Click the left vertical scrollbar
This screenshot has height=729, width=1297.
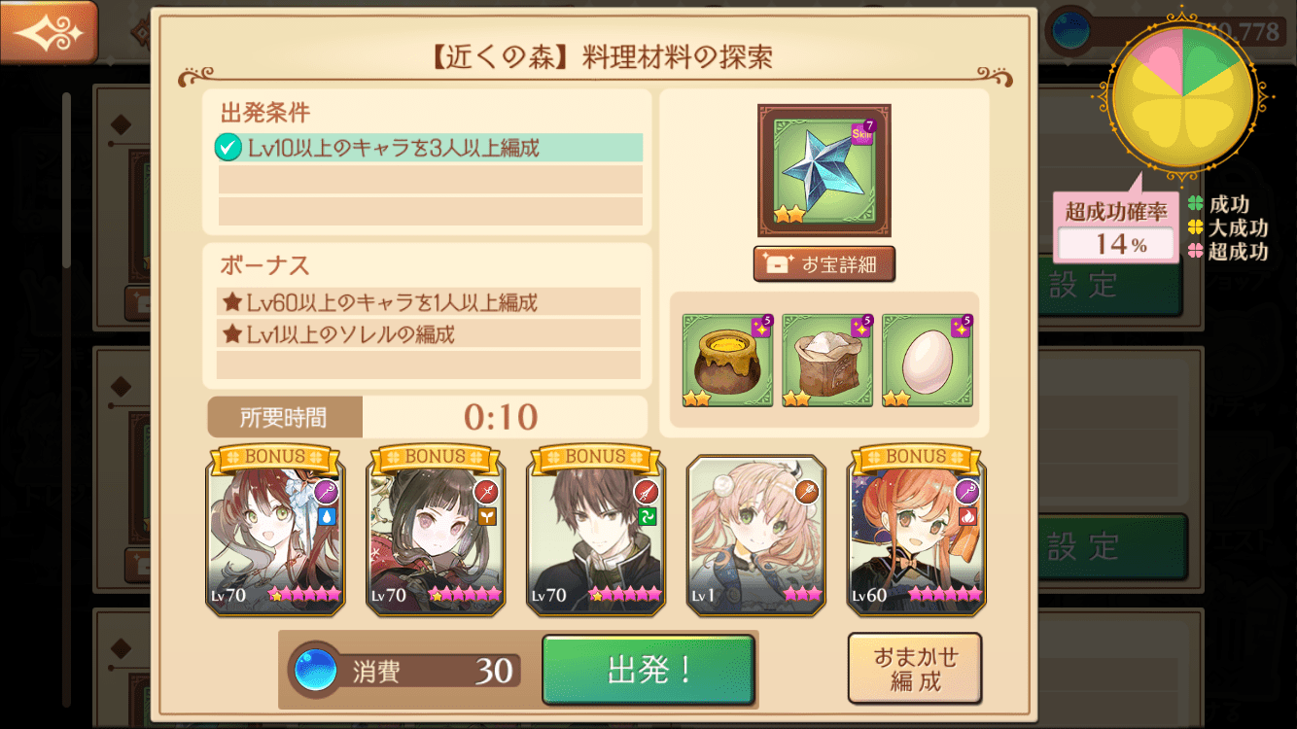tap(66, 180)
